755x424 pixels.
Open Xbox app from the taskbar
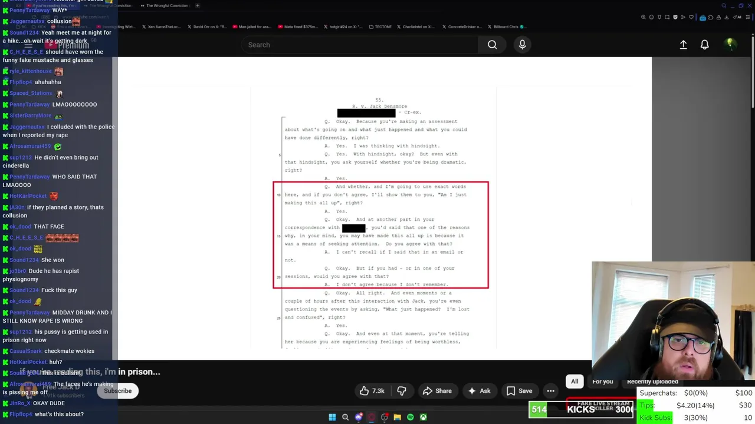click(423, 417)
